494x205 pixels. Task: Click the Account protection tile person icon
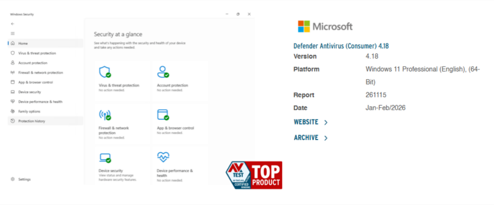[163, 72]
